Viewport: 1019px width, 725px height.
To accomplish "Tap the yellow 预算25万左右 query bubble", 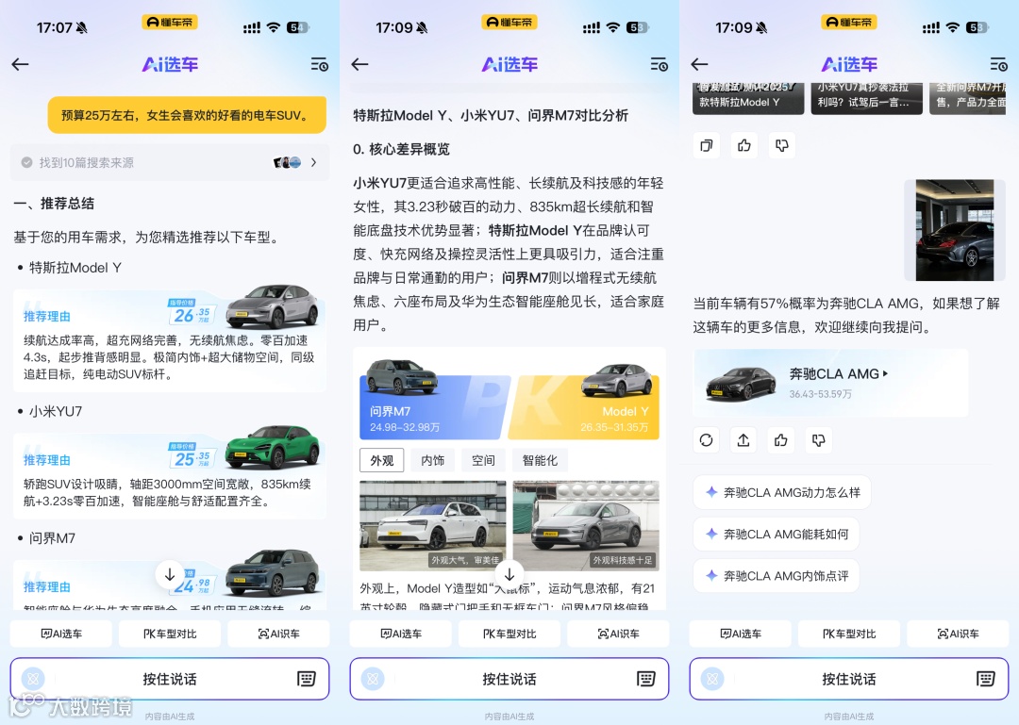I will pos(187,115).
